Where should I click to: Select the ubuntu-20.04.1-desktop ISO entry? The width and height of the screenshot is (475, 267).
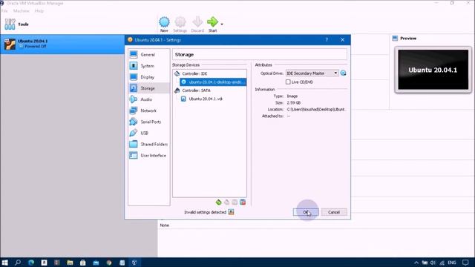point(213,82)
